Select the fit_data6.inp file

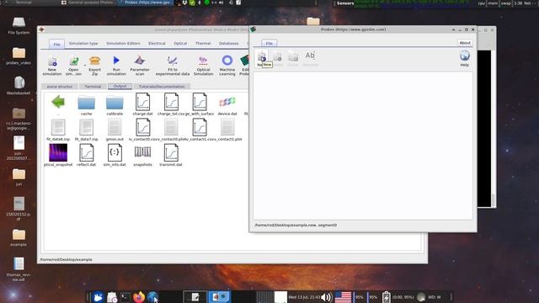pyautogui.click(x=58, y=130)
